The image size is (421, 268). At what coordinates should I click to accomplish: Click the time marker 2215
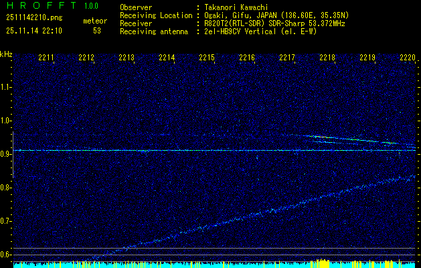207,58
